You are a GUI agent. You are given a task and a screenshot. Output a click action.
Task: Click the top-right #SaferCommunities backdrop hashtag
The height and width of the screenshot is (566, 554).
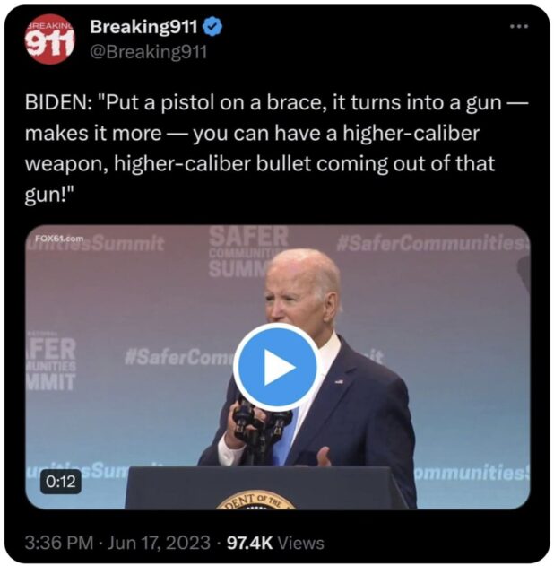pyautogui.click(x=433, y=242)
